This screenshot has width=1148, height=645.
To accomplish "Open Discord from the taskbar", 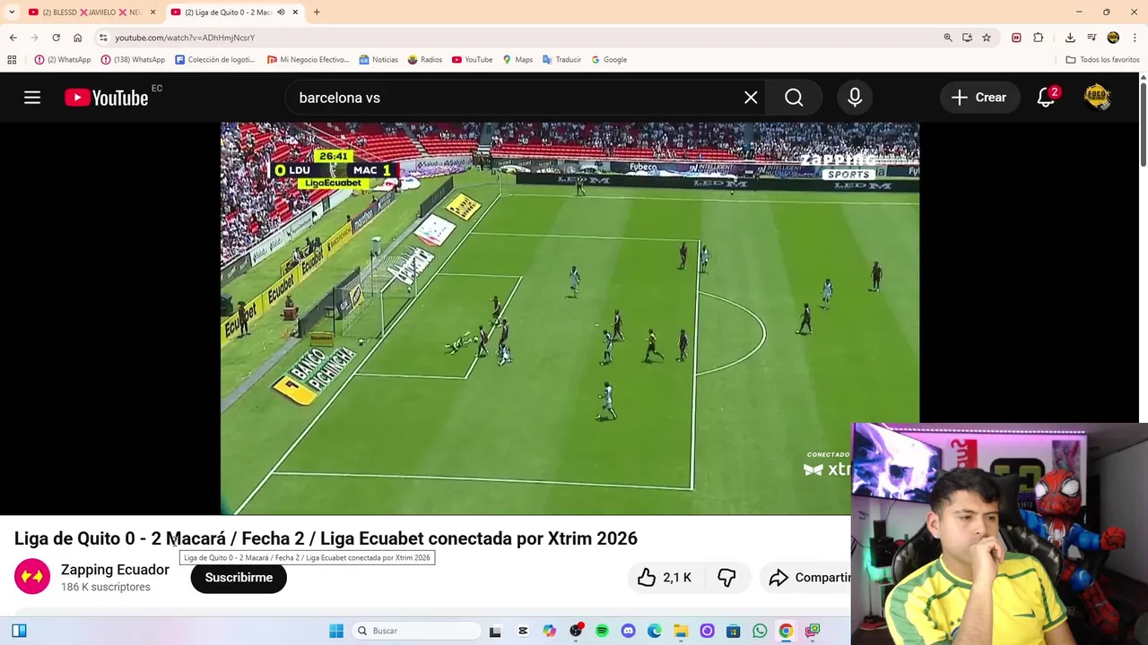I will (628, 631).
